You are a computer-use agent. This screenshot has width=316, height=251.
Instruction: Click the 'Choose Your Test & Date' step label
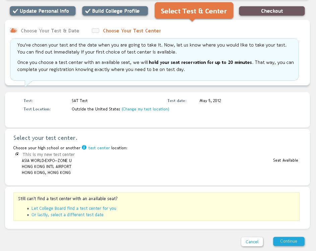point(50,31)
